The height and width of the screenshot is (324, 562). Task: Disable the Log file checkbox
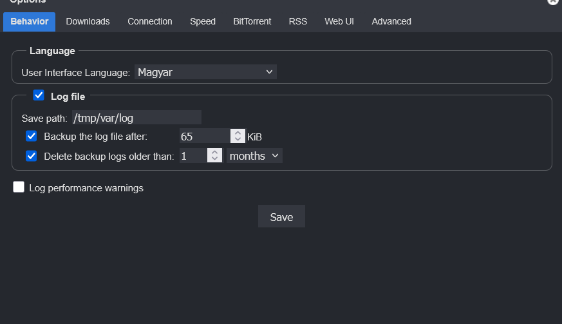pos(39,96)
